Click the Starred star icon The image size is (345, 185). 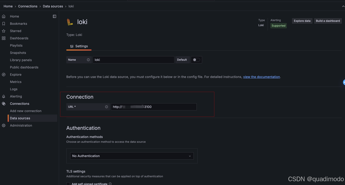4,31
